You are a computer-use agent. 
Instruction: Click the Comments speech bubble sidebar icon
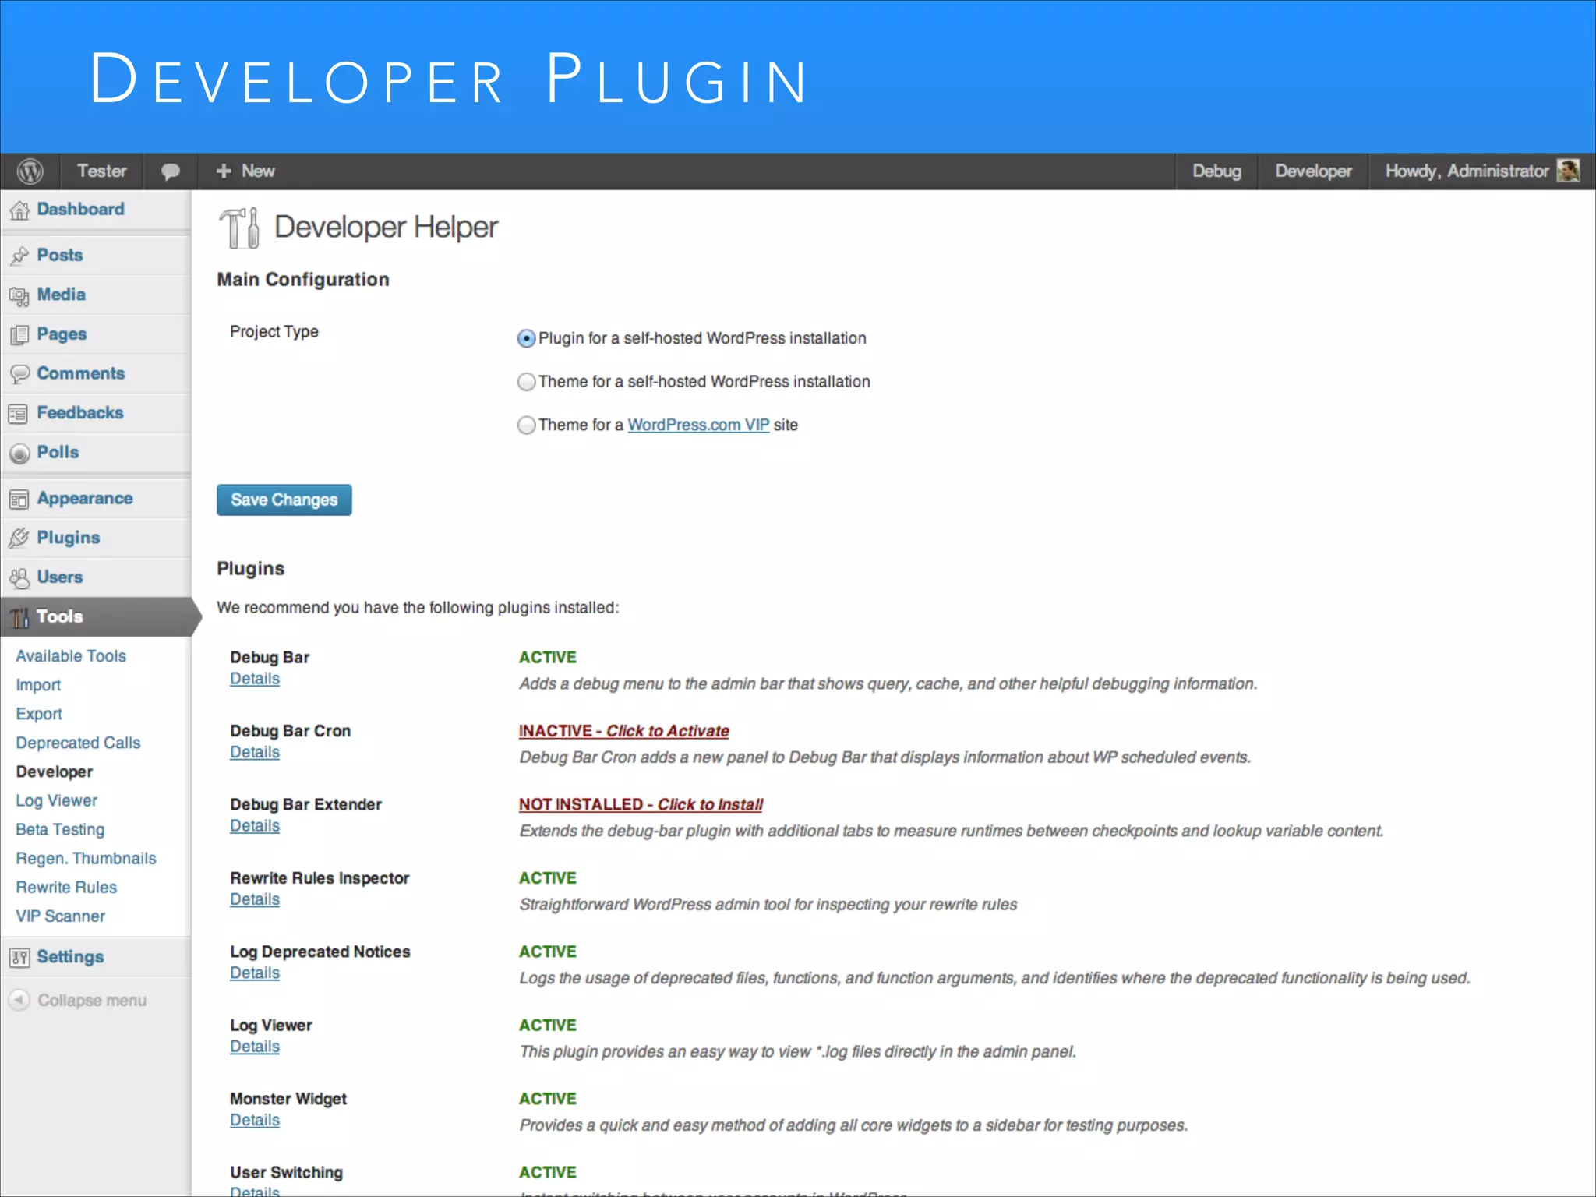pyautogui.click(x=19, y=374)
